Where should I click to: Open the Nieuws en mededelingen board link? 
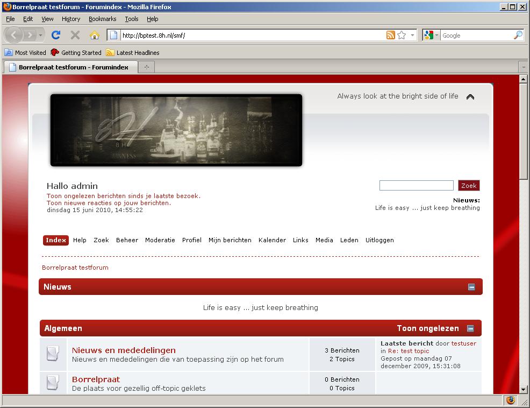point(124,350)
